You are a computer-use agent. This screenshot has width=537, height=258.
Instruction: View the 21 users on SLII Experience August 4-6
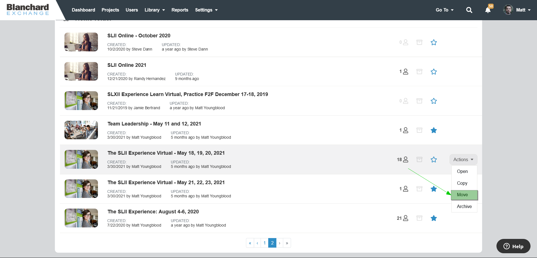(x=403, y=218)
